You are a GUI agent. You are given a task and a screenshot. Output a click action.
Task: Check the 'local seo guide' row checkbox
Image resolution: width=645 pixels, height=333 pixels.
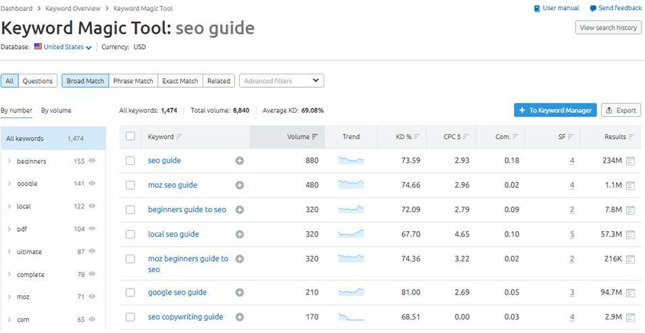[x=130, y=234]
